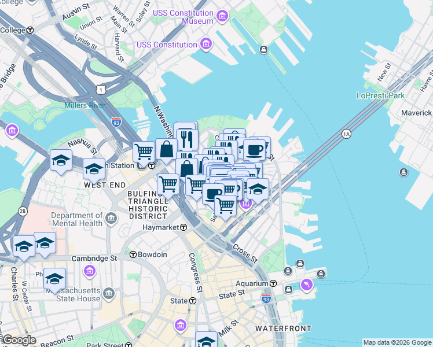Screen dimensions: 433x347
Task: Select the school marker near the 1A tunnel
Action: click(258, 190)
